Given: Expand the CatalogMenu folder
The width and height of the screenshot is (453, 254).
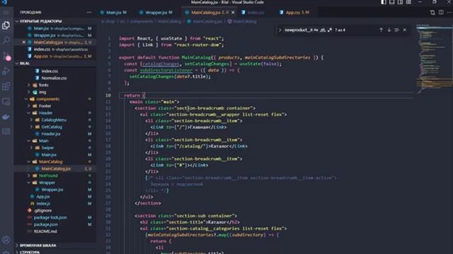Looking at the screenshot, I should click(x=31, y=120).
